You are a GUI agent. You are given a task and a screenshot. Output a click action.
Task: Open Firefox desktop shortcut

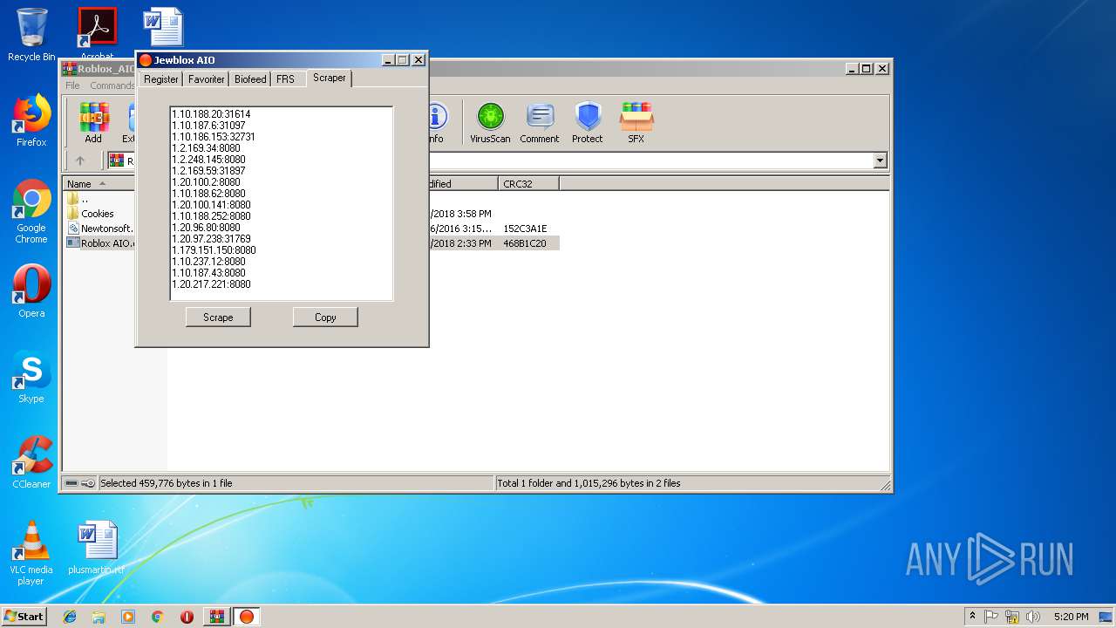tap(31, 120)
